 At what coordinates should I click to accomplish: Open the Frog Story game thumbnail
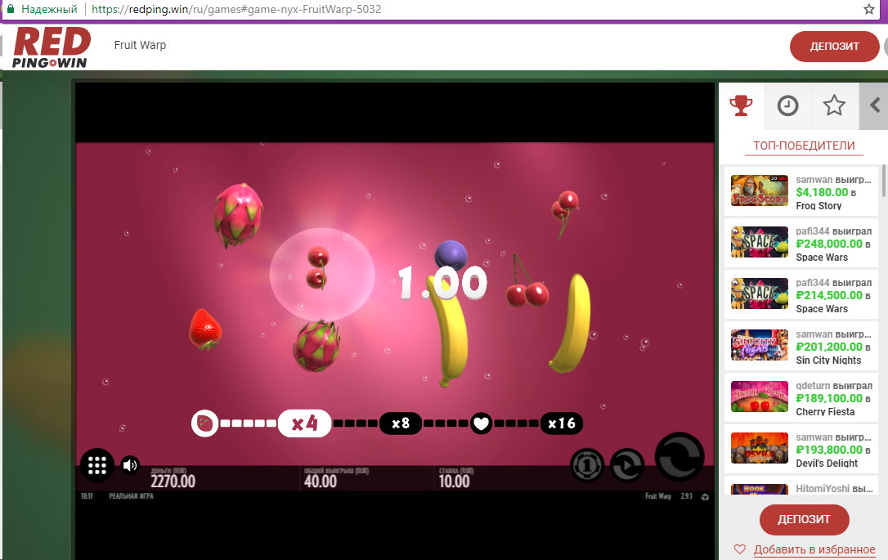759,190
